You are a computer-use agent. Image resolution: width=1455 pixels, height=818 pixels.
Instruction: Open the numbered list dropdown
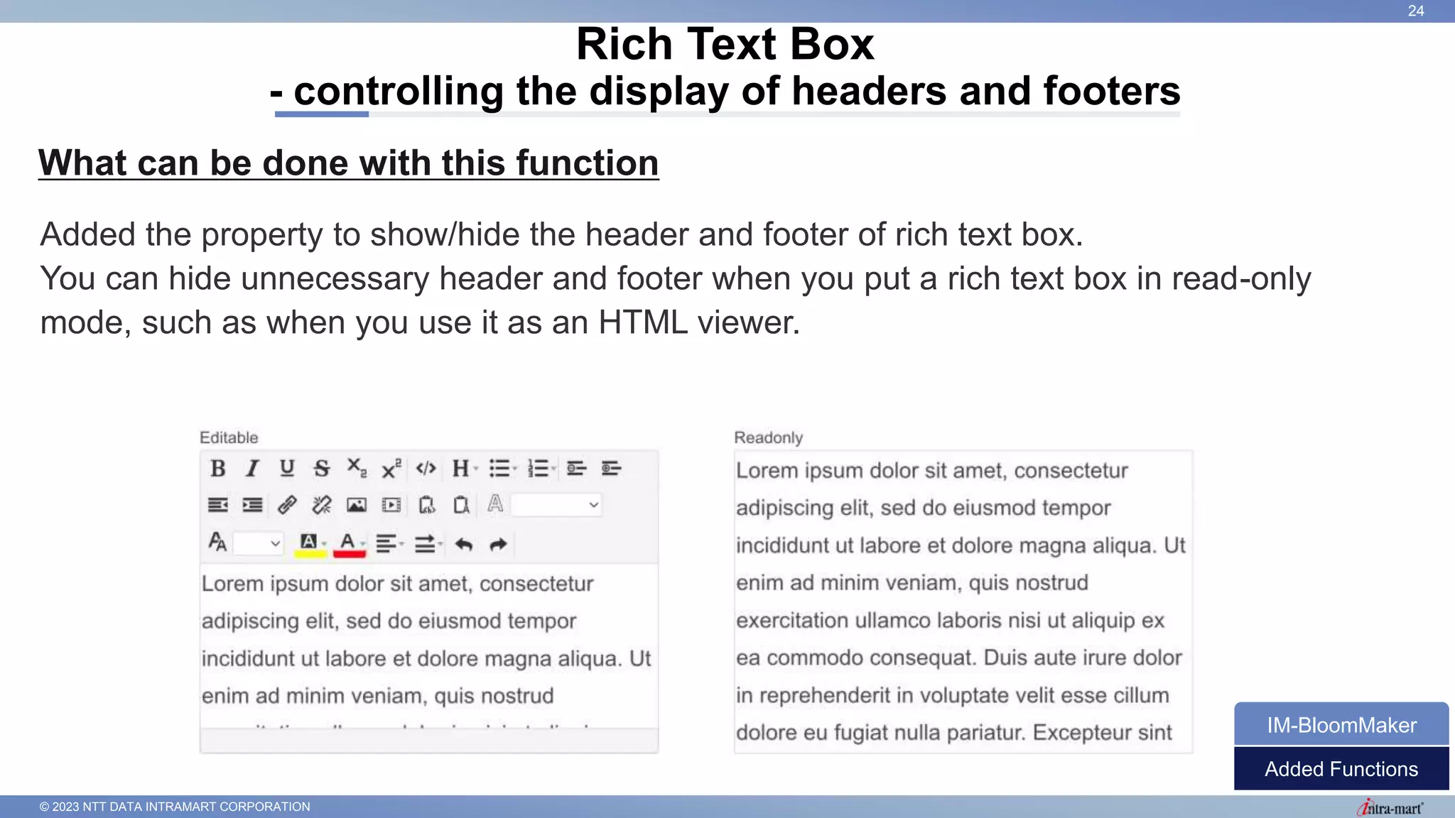541,469
